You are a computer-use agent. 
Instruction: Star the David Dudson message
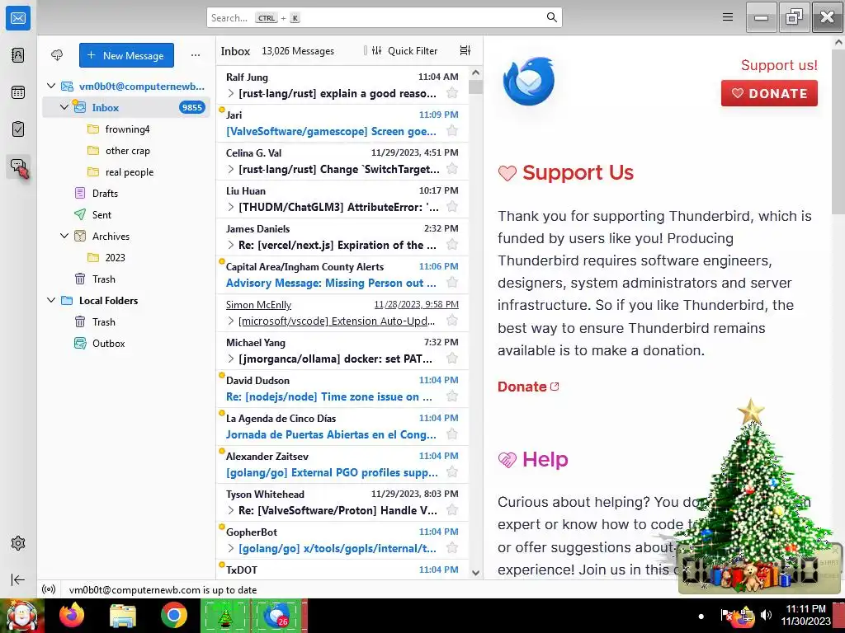pyautogui.click(x=452, y=396)
